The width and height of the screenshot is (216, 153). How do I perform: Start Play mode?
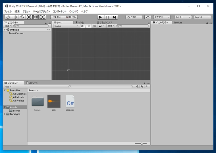coord(101,17)
